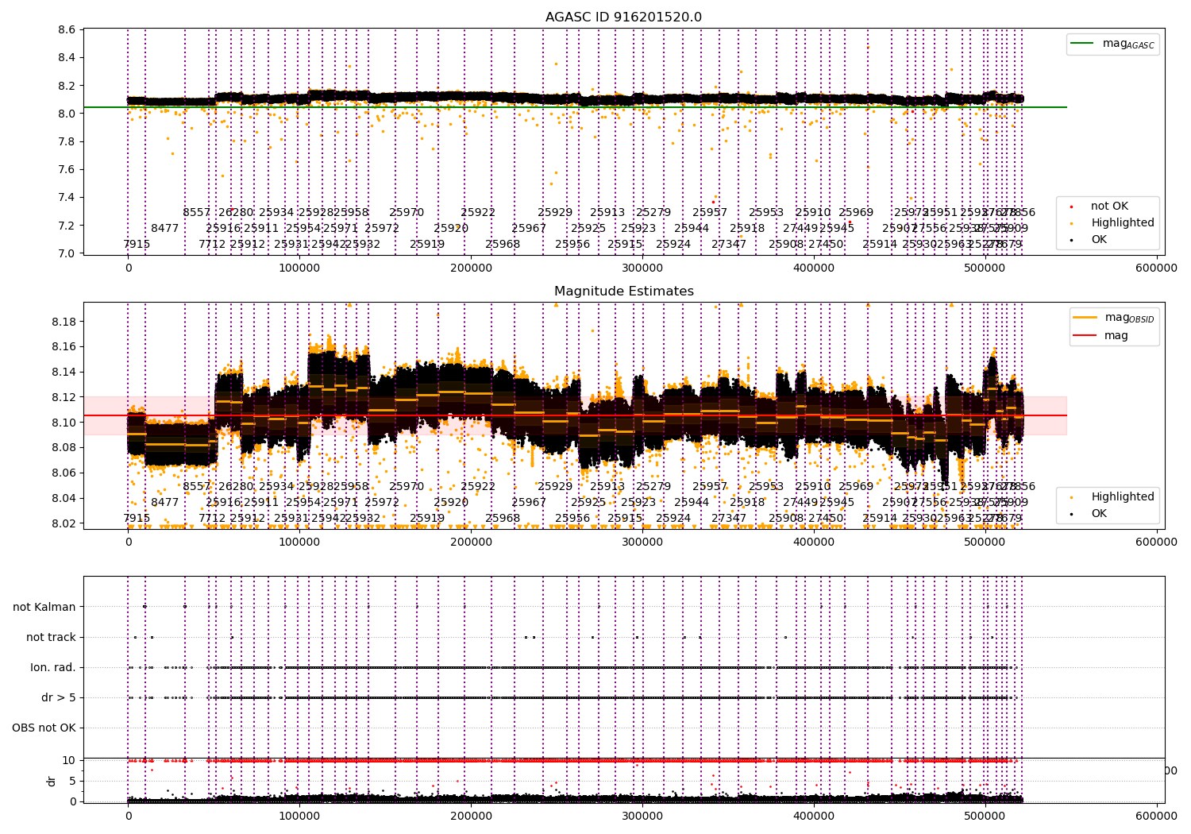This screenshot has width=1191, height=834.
Task: Click the 8.4 y-axis tick label
Action: pos(67,58)
